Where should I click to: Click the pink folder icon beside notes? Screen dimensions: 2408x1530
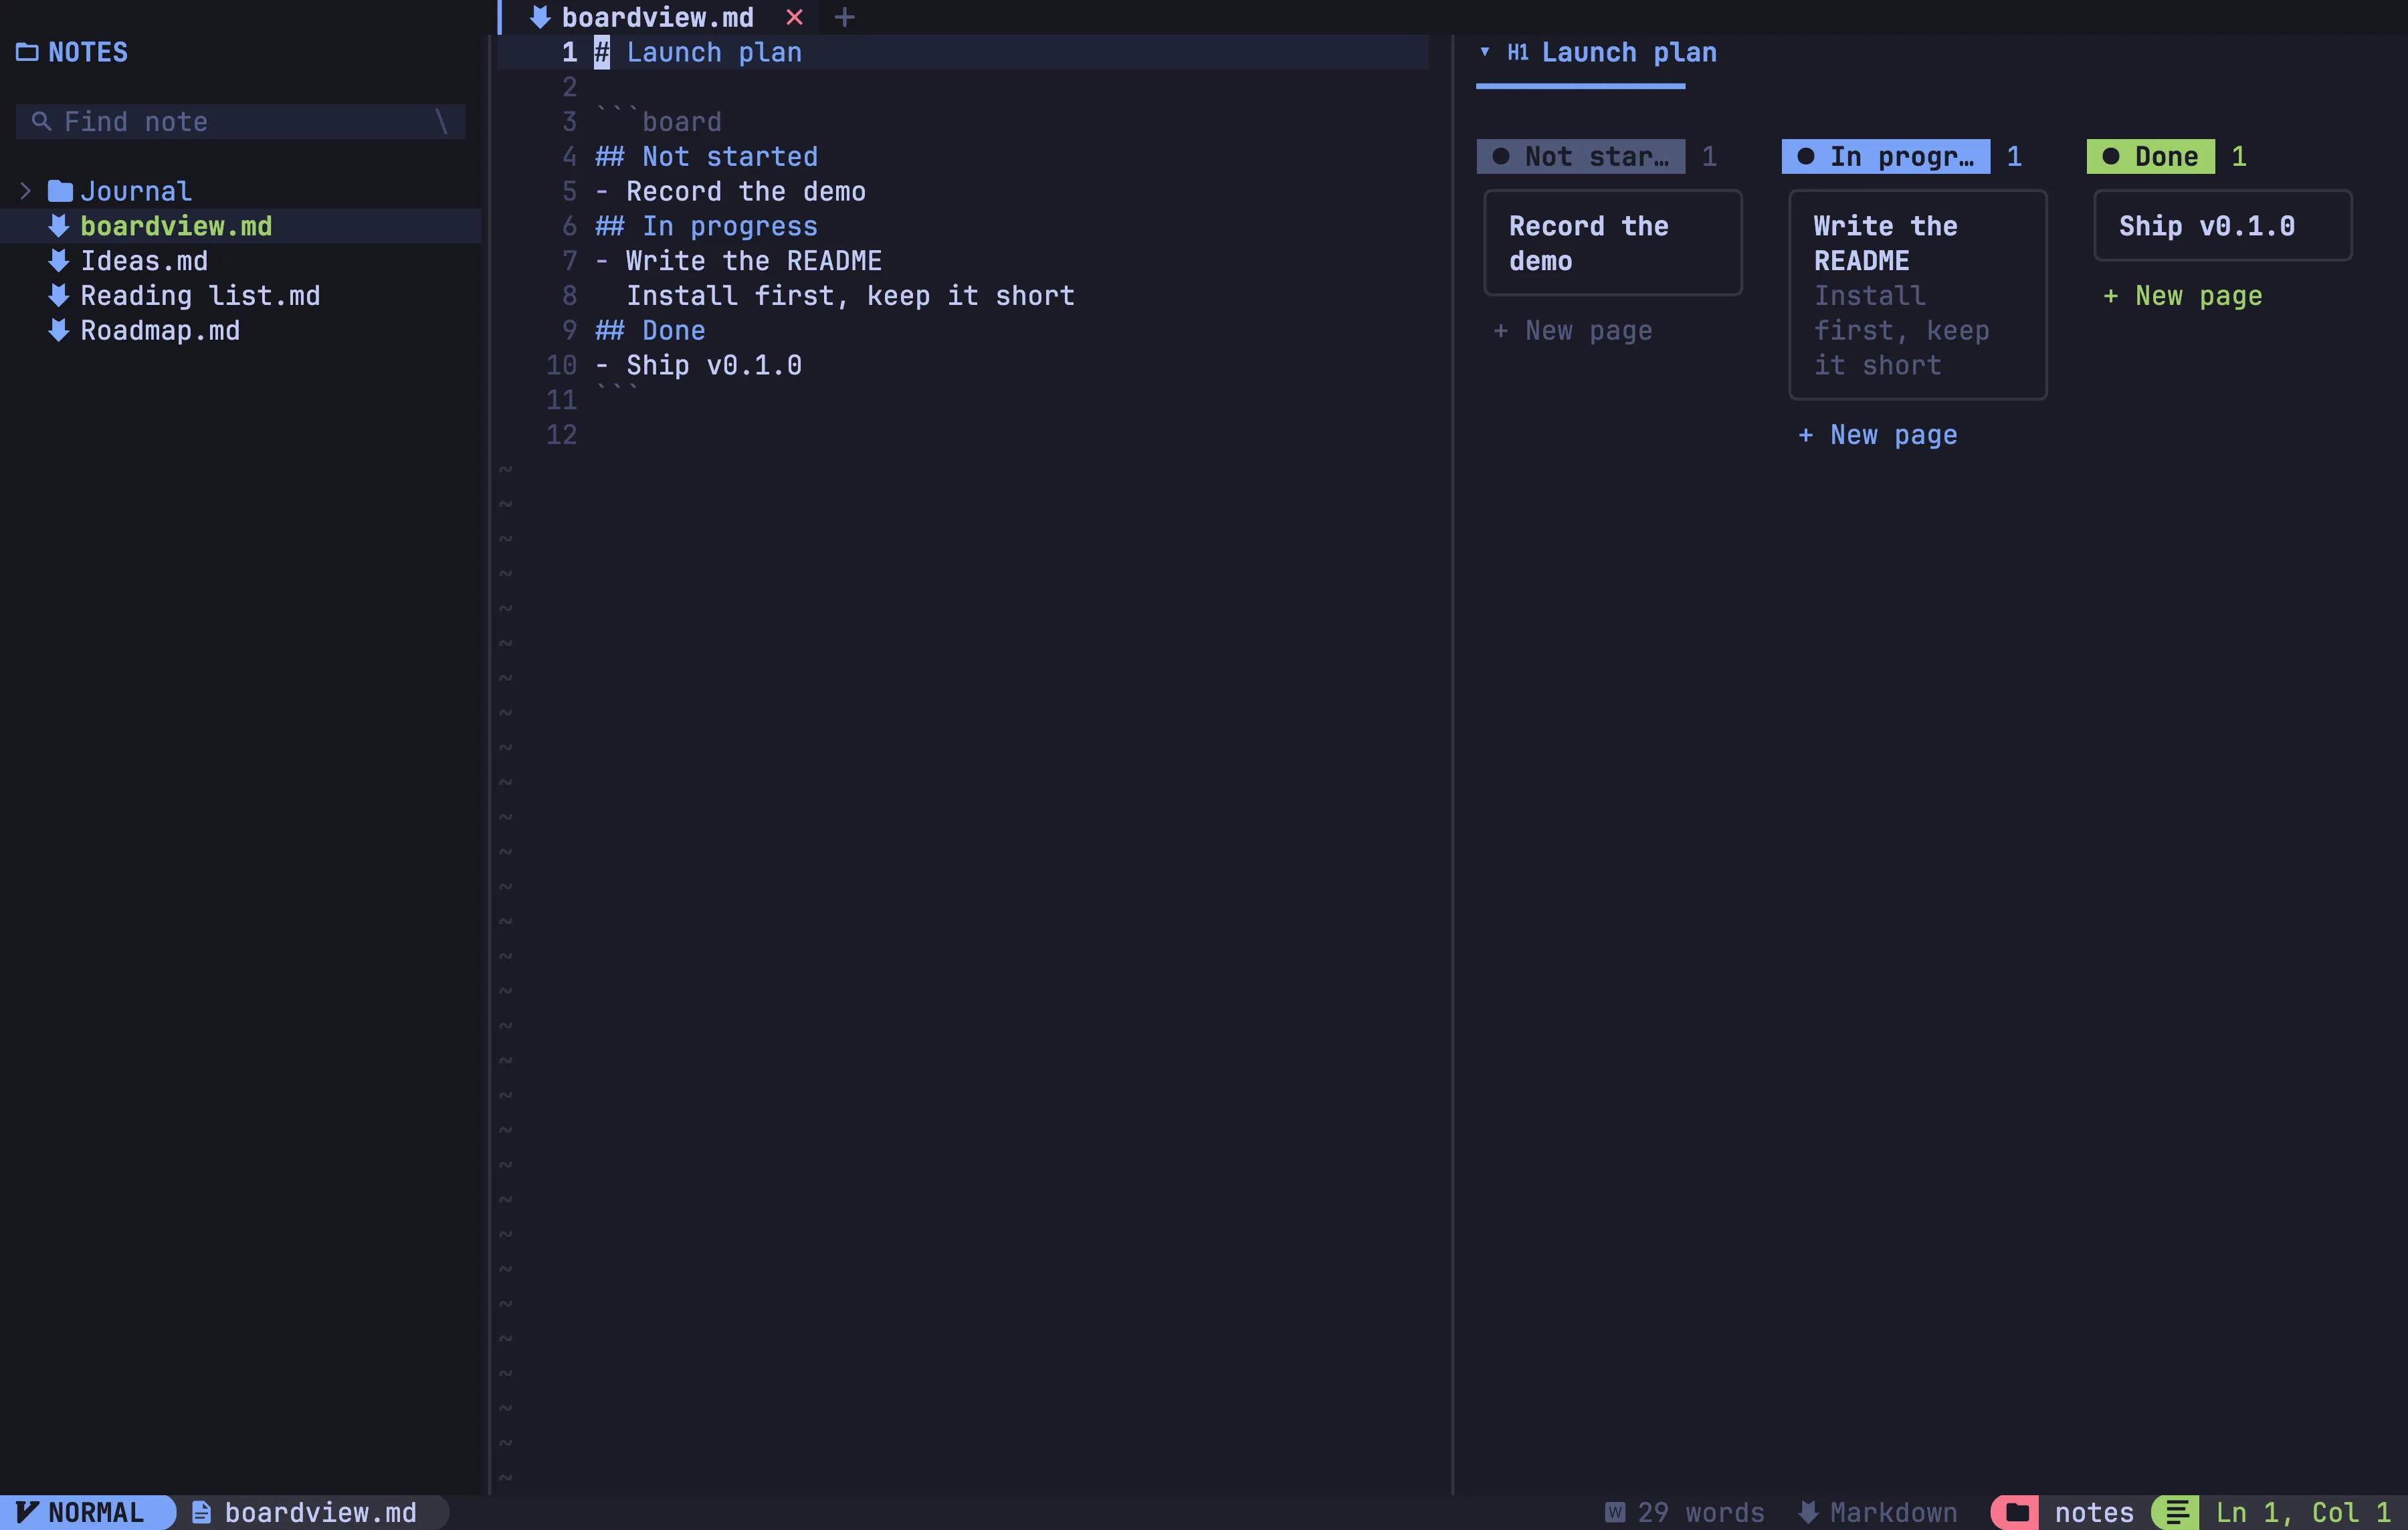coord(2016,1512)
